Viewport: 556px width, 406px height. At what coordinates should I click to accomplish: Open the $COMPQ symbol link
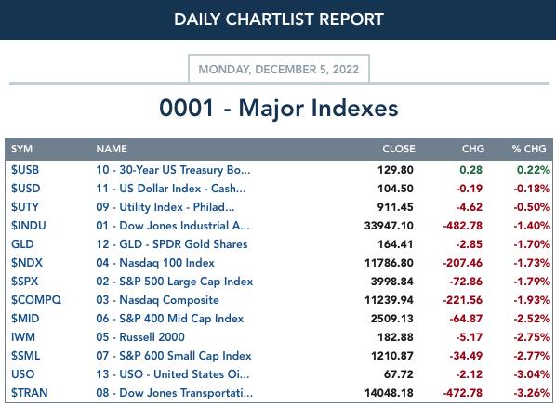tap(36, 300)
